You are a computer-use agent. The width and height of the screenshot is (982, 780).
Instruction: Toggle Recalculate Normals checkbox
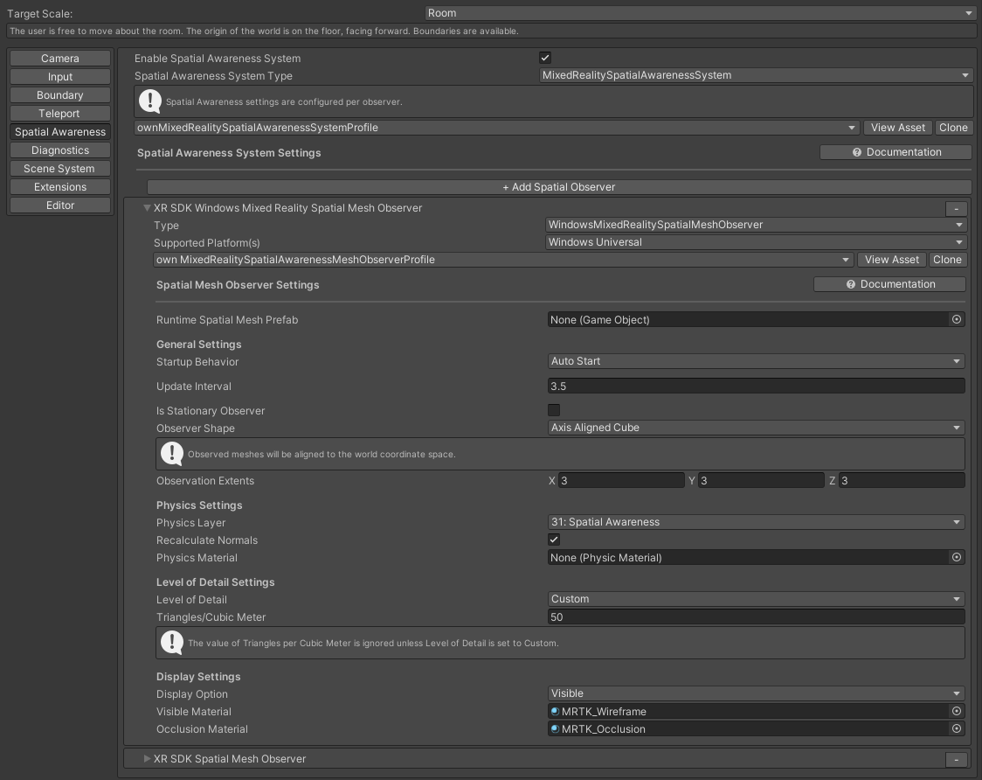554,540
